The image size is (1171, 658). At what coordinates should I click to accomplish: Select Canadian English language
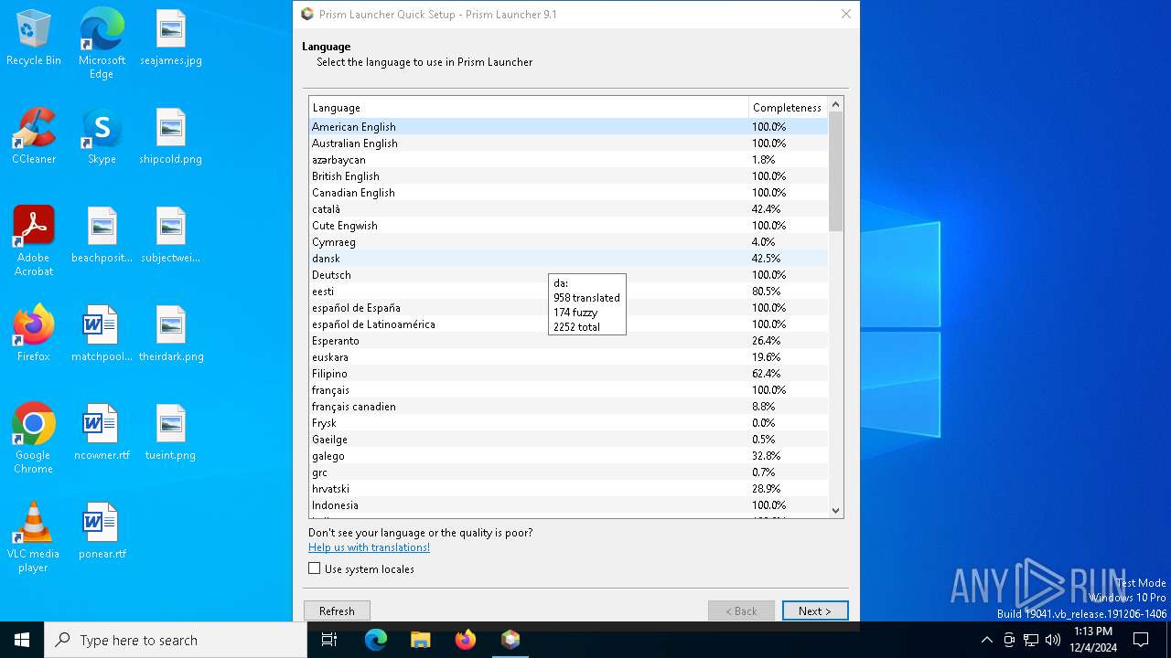[x=568, y=193]
